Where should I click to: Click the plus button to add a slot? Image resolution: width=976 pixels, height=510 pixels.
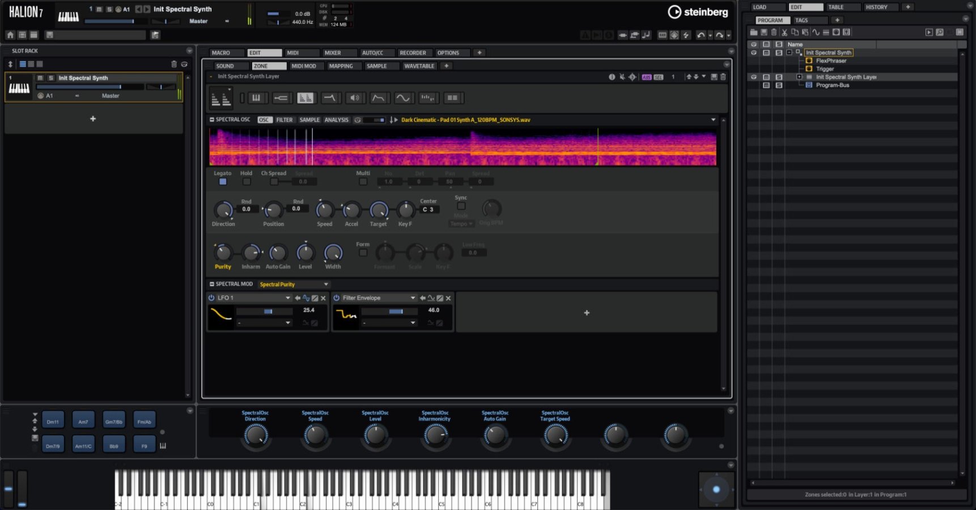93,118
